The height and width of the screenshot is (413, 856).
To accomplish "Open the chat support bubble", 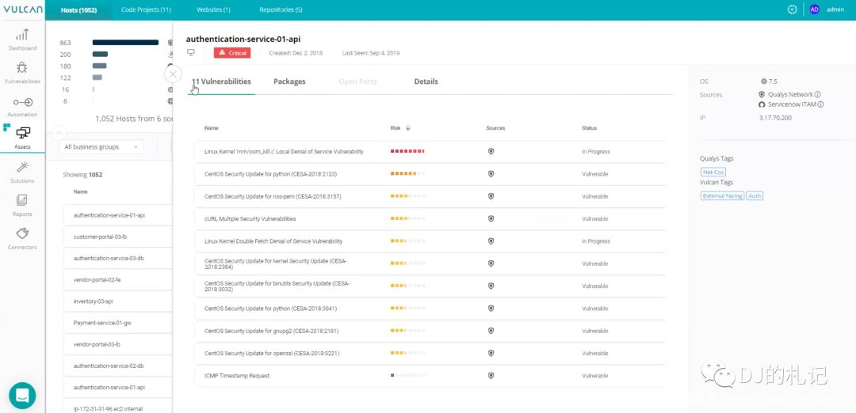I will 22,395.
